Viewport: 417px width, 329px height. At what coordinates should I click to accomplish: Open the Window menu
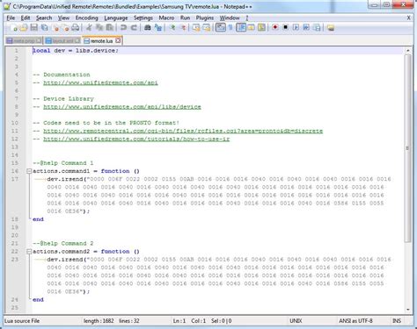coord(230,18)
